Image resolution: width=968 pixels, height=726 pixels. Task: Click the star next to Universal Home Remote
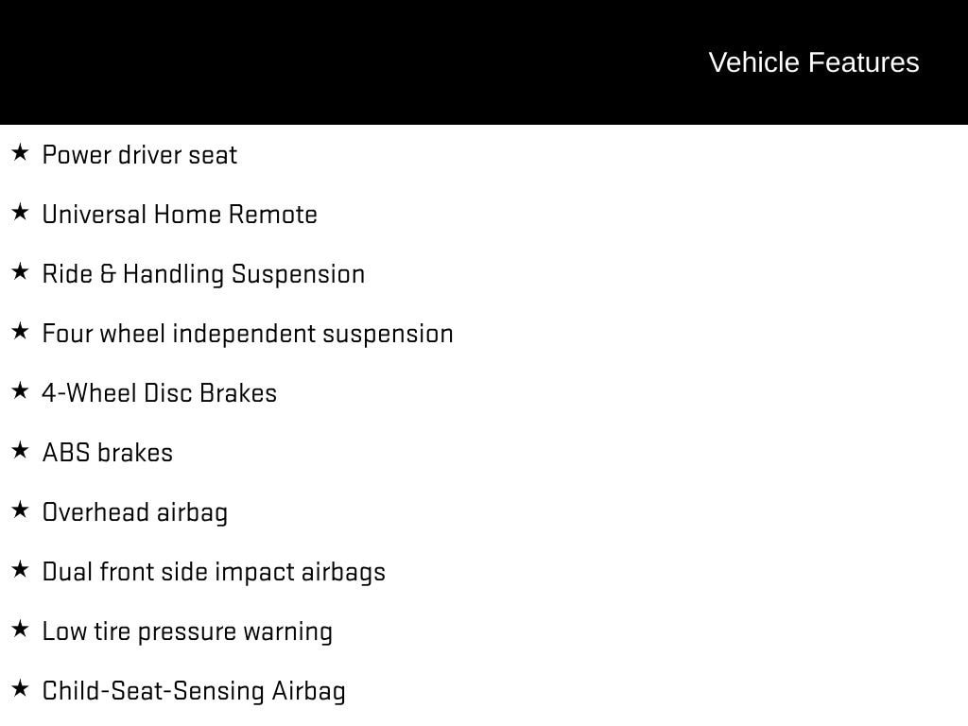(x=20, y=212)
